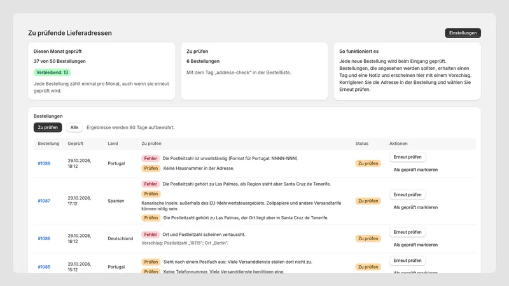Click the 'Spanien' country cell
The image size is (509, 286).
(116, 201)
